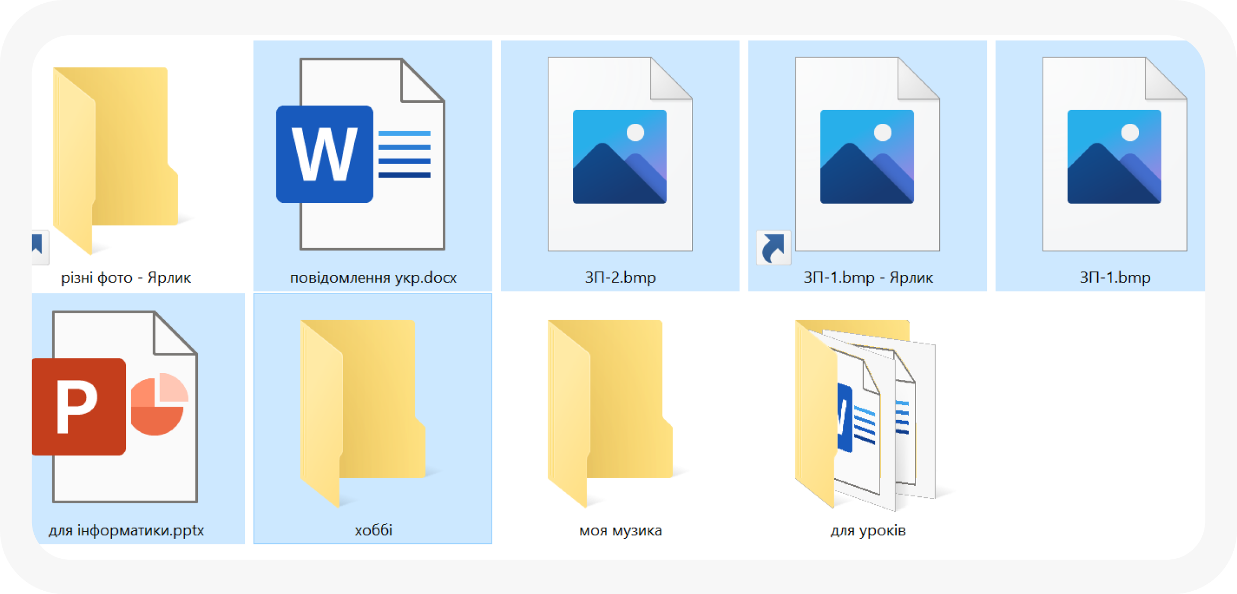Click the 'хоббі' folder name label
The image size is (1237, 594).
[373, 530]
